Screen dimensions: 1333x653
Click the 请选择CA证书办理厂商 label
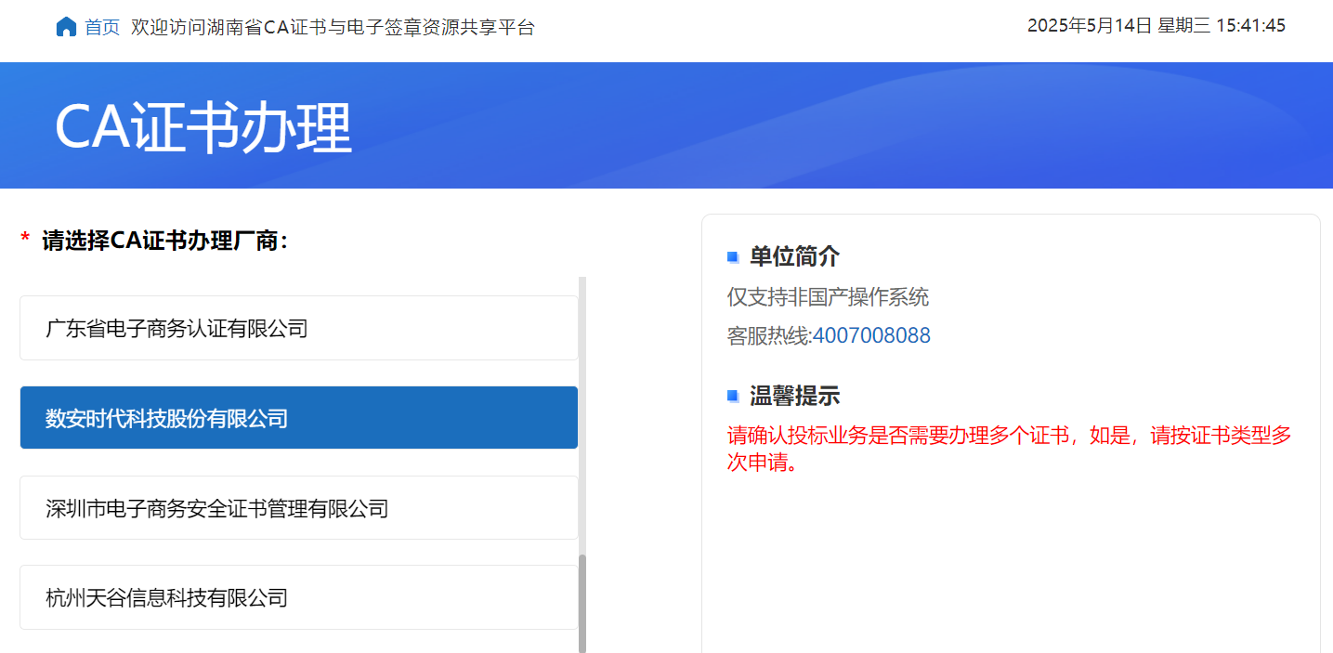[x=165, y=241]
